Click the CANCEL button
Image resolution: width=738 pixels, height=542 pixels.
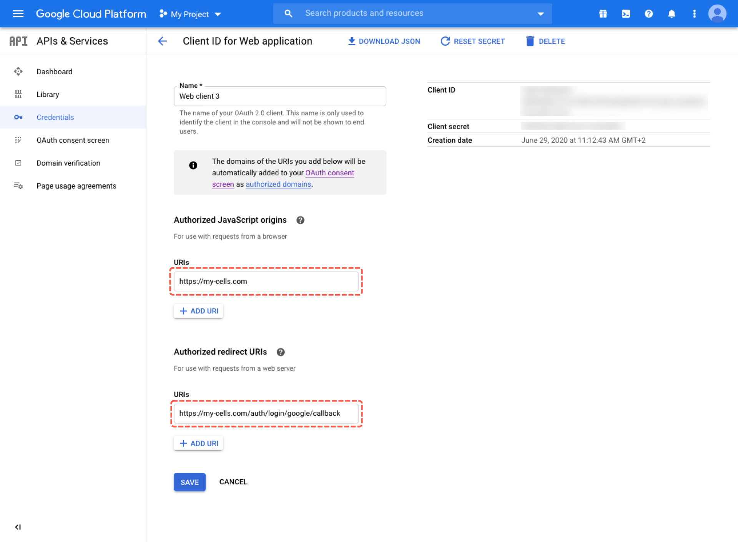tap(233, 482)
